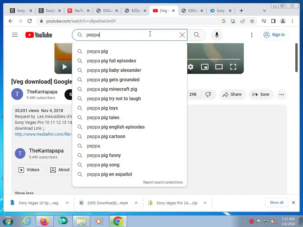Open a new browser tab
Viewport: 303px width, 227px height.
click(241, 11)
